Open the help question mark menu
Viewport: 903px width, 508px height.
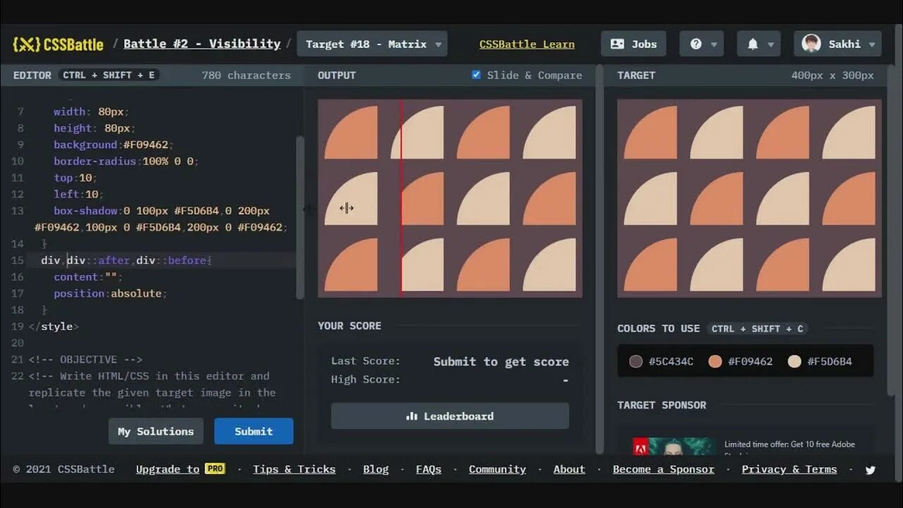(702, 44)
